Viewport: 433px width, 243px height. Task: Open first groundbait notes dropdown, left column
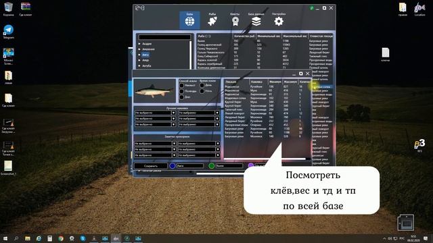[x=155, y=144]
